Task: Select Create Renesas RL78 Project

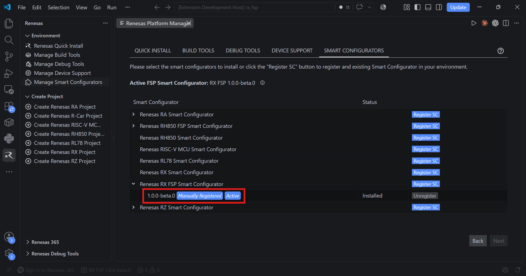Action: [67, 143]
